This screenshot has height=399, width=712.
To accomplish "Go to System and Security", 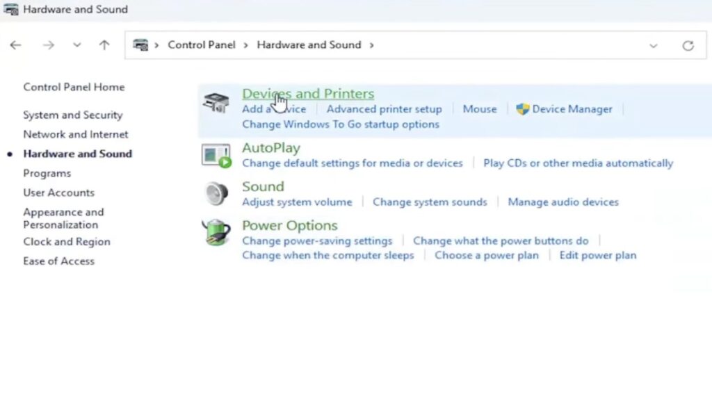I will 73,115.
